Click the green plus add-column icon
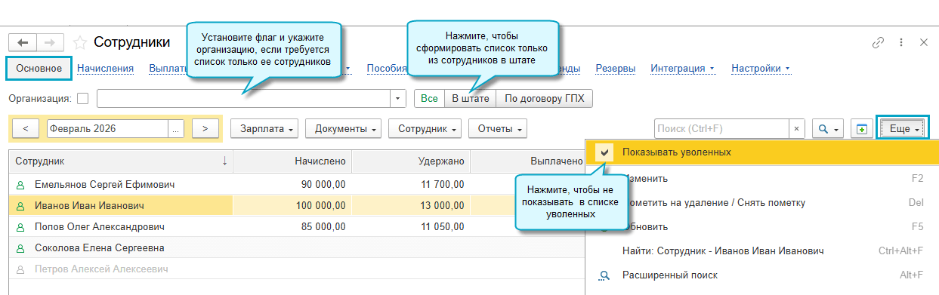This screenshot has height=295, width=939. coord(860,129)
